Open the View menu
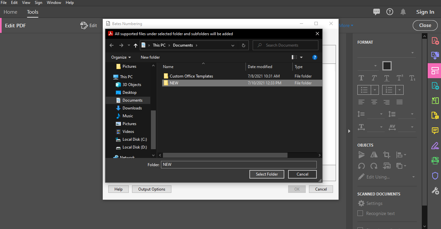This screenshot has height=229, width=441. pyautogui.click(x=26, y=3)
